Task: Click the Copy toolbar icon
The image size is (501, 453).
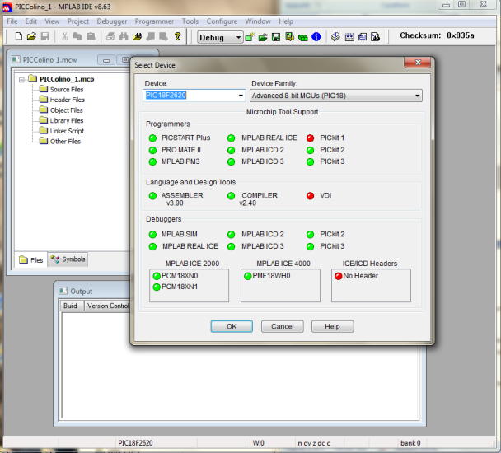Action: coord(77,36)
